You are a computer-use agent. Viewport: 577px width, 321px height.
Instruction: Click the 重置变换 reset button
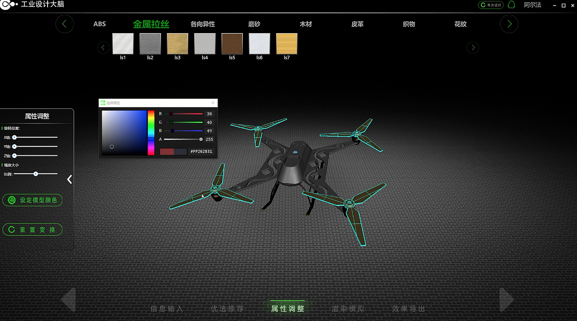[x=32, y=230]
